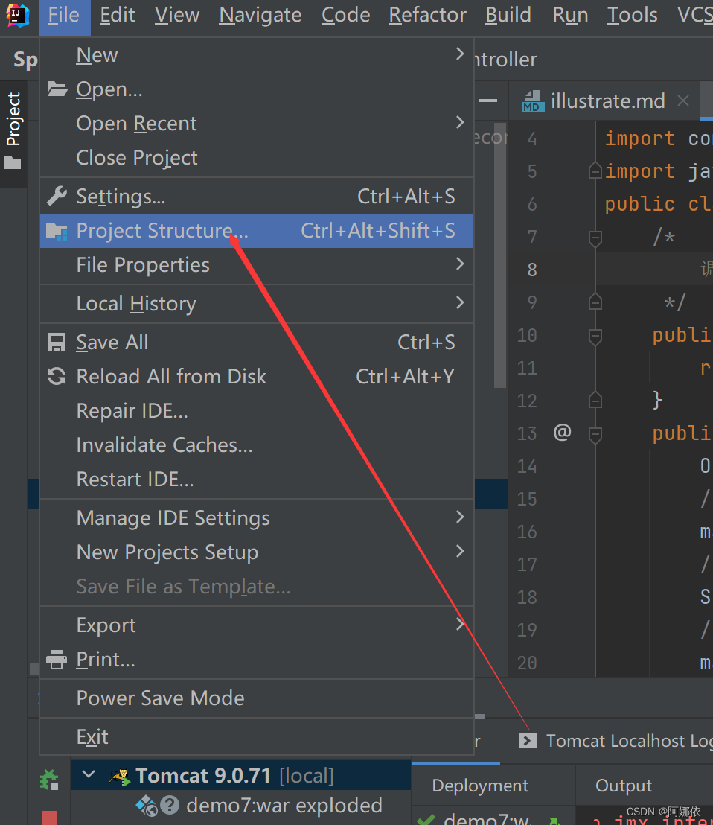713x825 pixels.
Task: Click line number 8 in the gutter
Action: pos(532,270)
